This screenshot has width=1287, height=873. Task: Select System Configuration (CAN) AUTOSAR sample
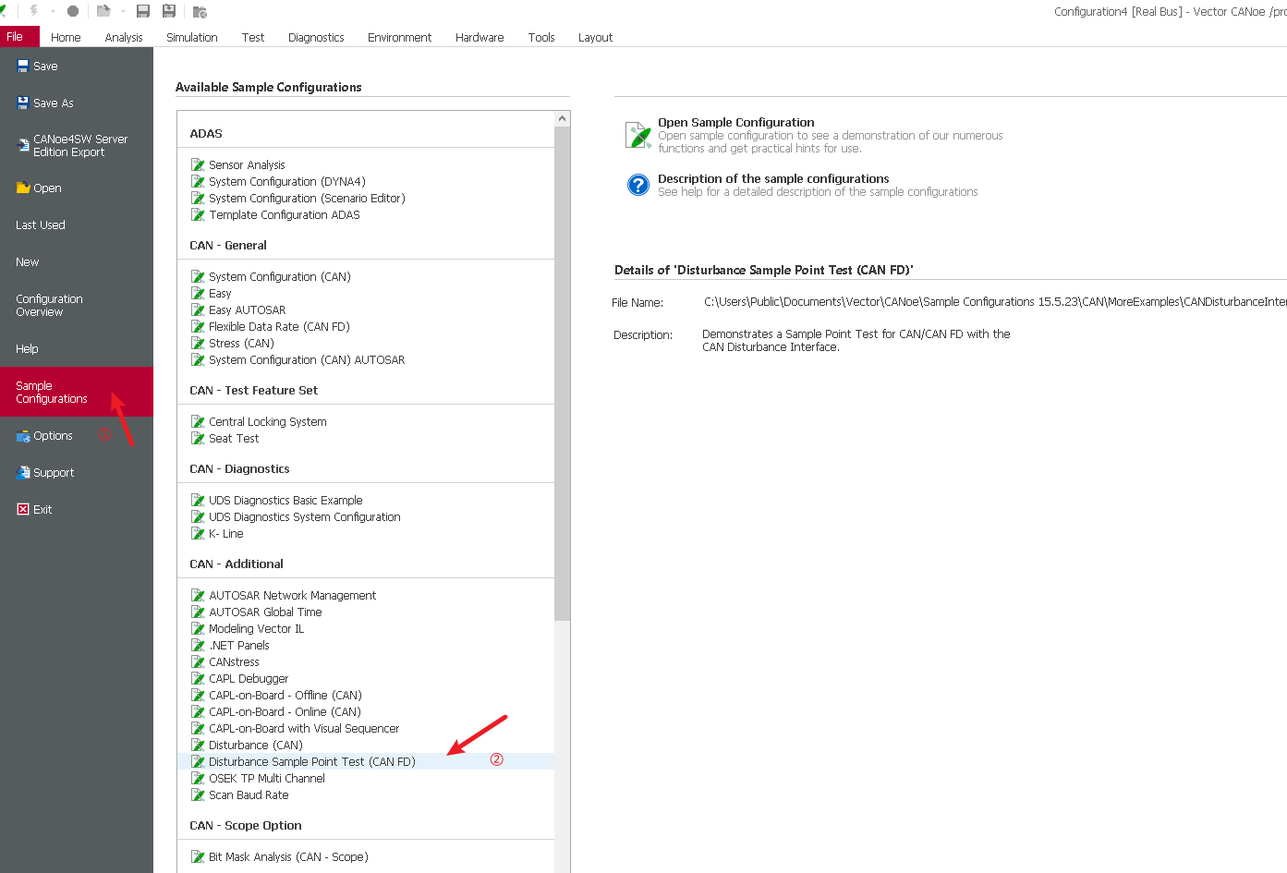pos(307,360)
